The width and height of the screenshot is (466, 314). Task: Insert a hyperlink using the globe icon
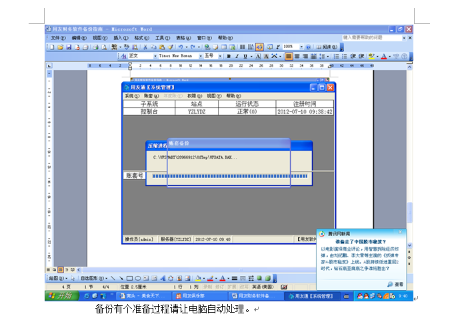(x=207, y=47)
